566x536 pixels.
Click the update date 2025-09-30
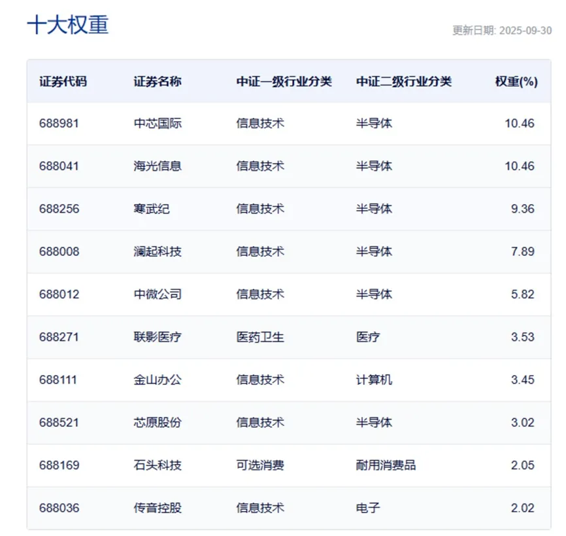525,30
